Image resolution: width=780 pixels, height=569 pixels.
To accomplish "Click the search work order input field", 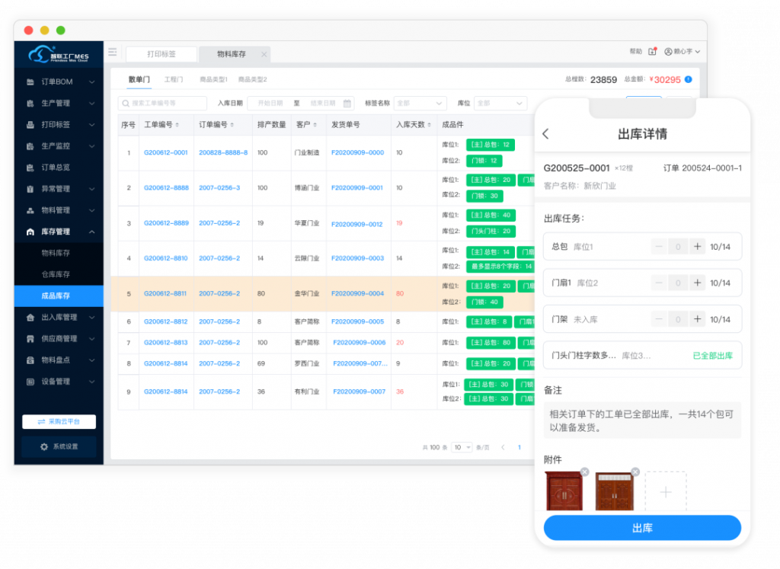I will pos(162,104).
